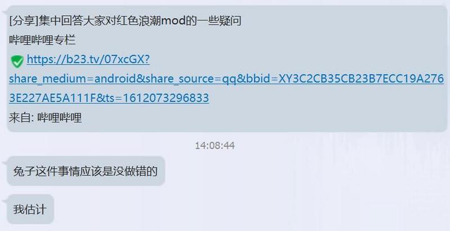Click the tail pointer of the 兔子 message bubble
Viewport: 450px width, 231px height.
coord(5,164)
